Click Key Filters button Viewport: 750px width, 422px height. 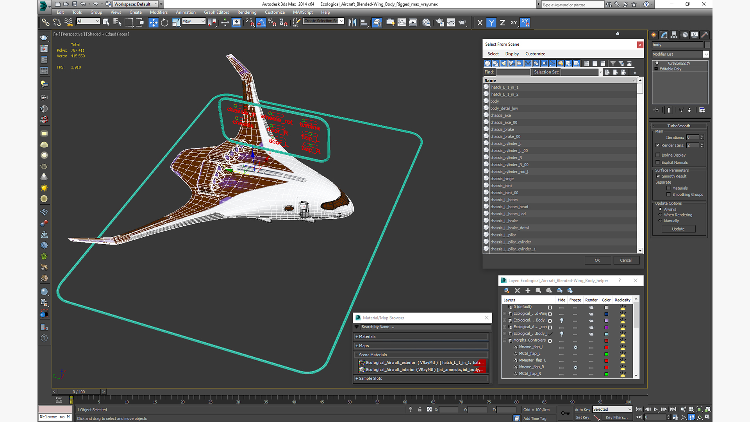pos(617,418)
